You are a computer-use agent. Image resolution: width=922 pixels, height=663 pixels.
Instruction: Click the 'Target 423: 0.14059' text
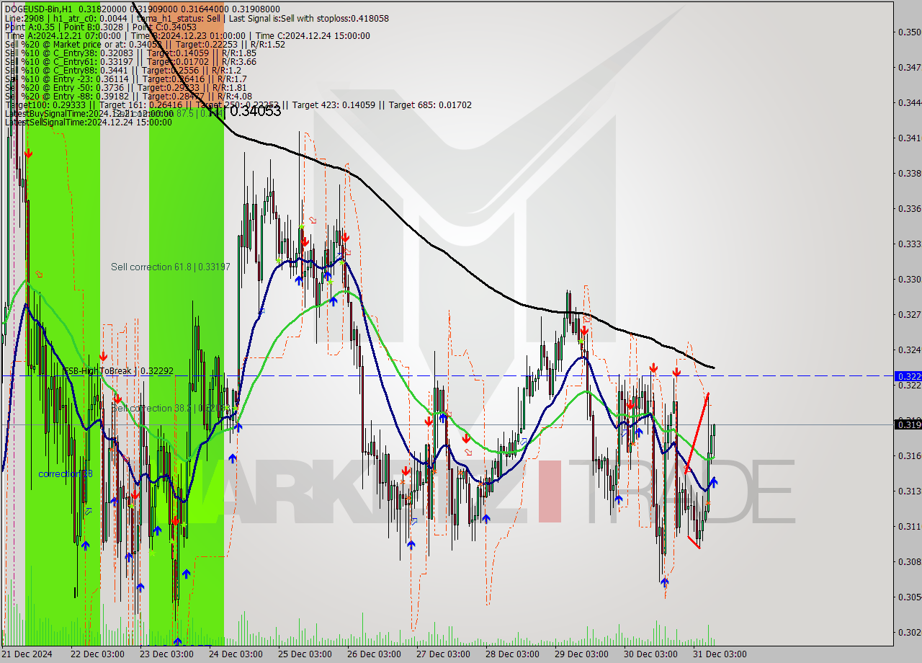click(336, 105)
